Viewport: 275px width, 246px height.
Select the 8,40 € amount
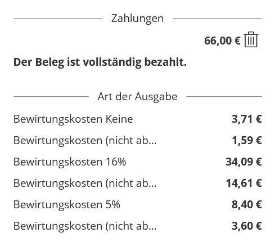click(247, 204)
